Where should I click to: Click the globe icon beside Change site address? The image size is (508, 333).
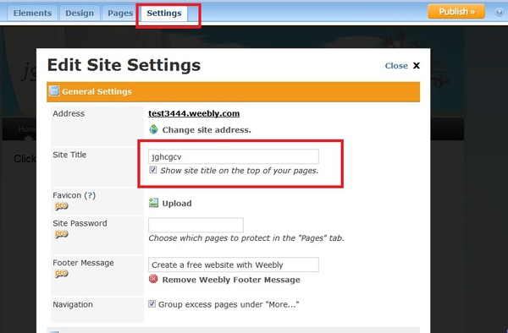[153, 129]
